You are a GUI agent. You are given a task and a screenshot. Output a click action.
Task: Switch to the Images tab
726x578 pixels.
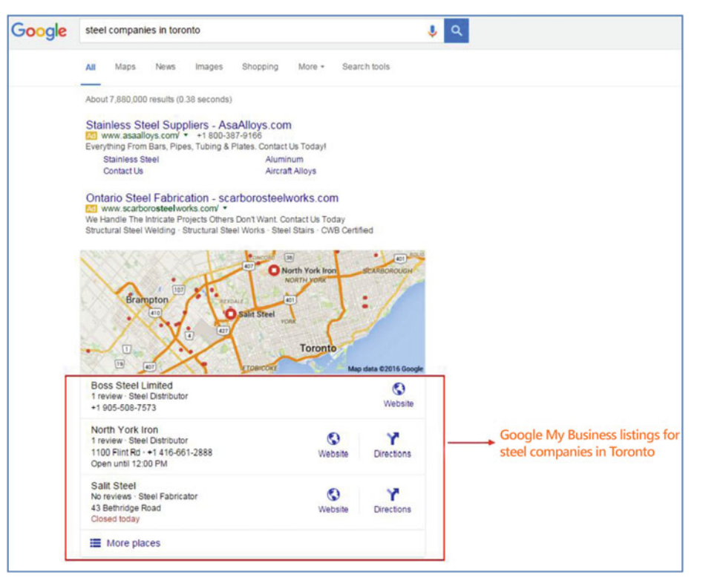coord(209,67)
